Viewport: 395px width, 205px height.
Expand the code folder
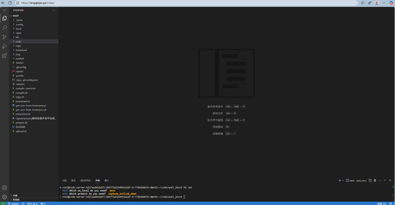(x=34, y=42)
